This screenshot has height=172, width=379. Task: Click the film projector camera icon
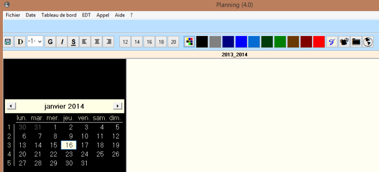pyautogui.click(x=344, y=42)
